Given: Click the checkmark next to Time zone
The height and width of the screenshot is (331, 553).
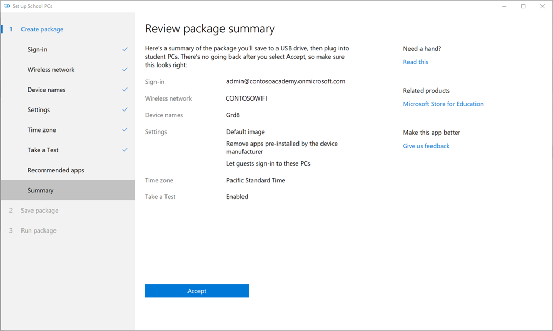Looking at the screenshot, I should point(125,130).
